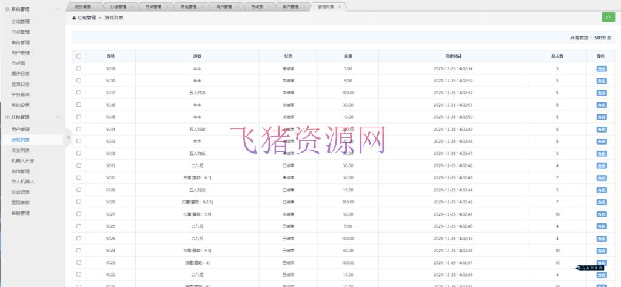The width and height of the screenshot is (621, 287).
Task: Open 系统设置 in the sidebar
Action: click(x=21, y=105)
